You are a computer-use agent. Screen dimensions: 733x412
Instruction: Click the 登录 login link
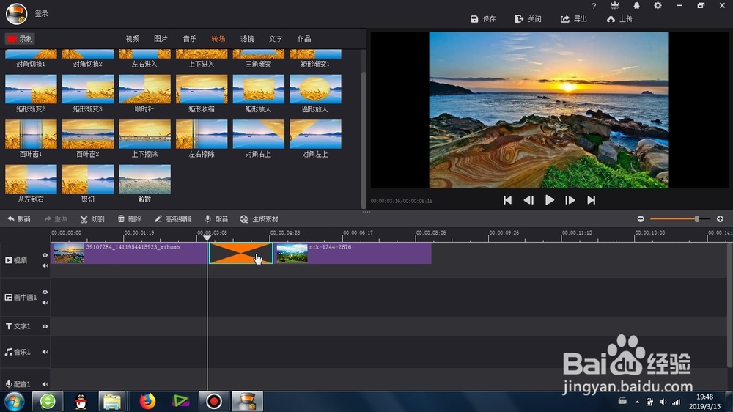point(42,13)
